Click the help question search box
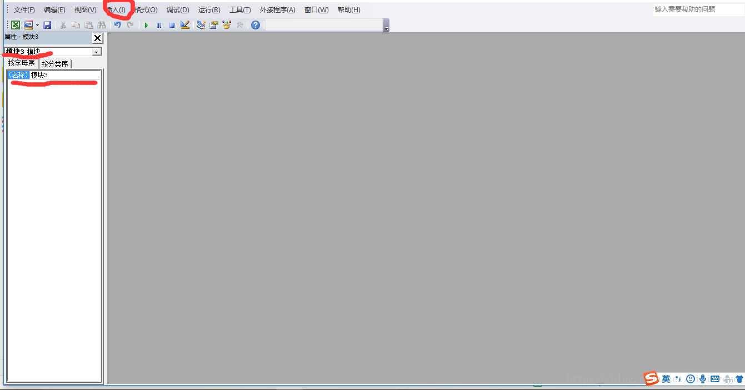The width and height of the screenshot is (745, 390). [x=698, y=9]
